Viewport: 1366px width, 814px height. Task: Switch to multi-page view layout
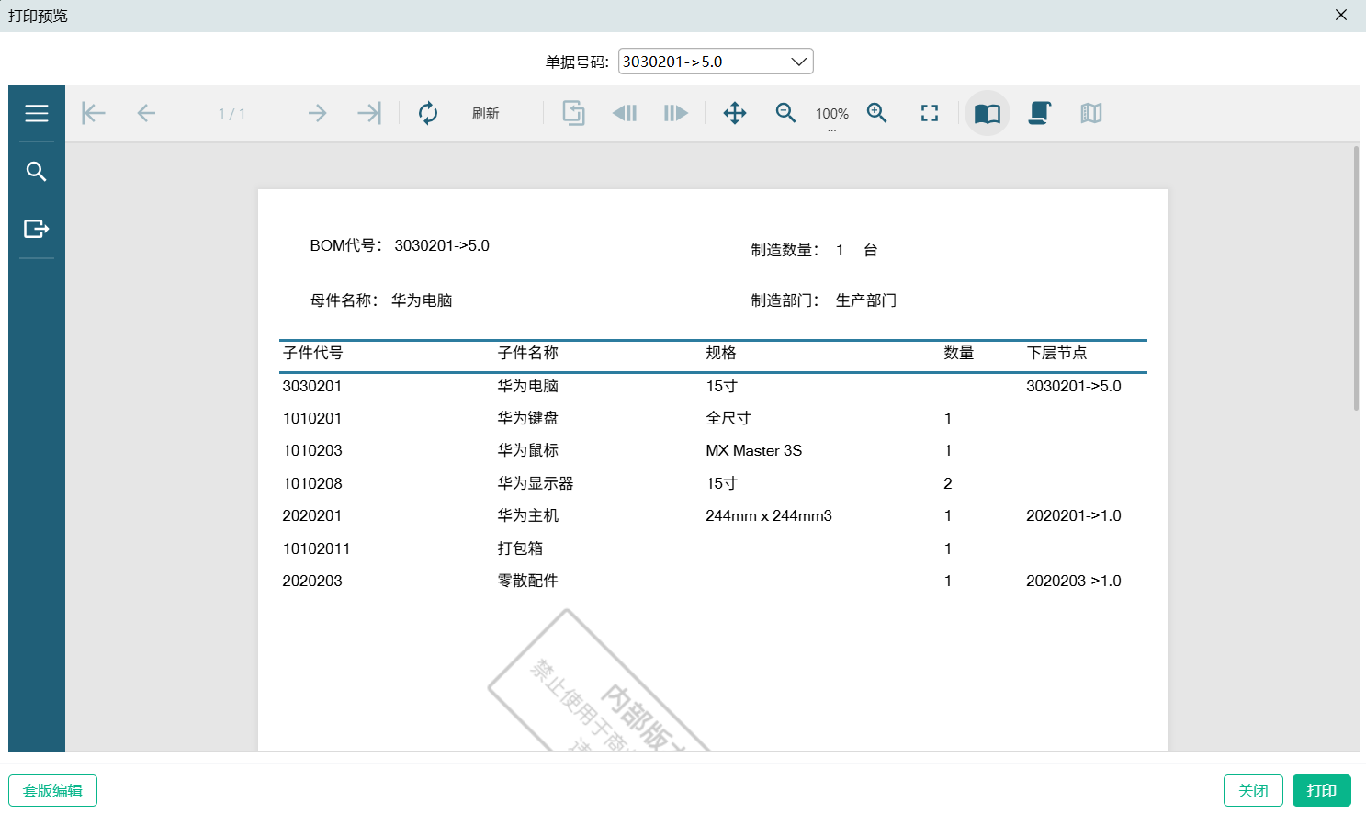(x=1091, y=113)
